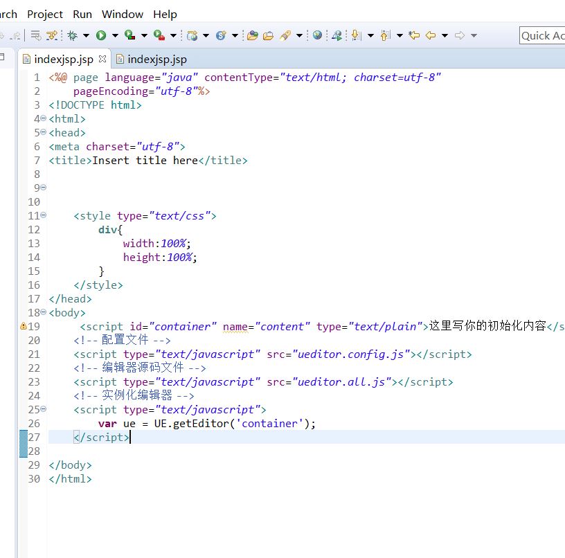
Task: Open dropdown next to Next Annotation icon
Action: pyautogui.click(x=370, y=36)
